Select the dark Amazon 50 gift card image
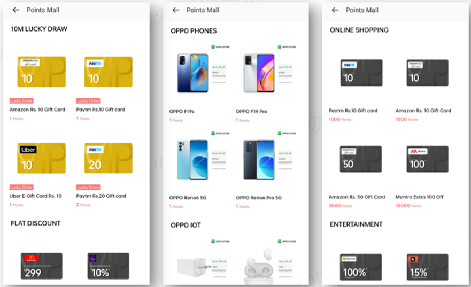Viewport: 471px width, 287px height. 361,159
